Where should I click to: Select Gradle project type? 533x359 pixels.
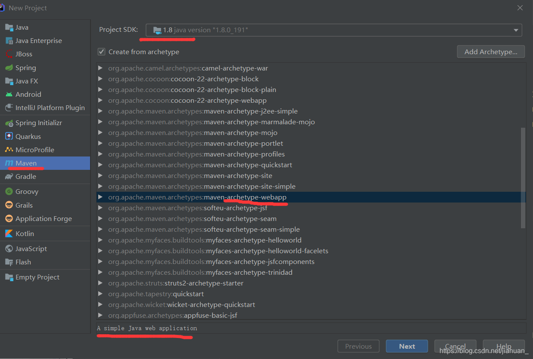[45, 177]
